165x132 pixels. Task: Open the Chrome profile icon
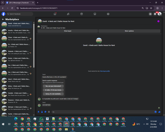[x=157, y=8]
